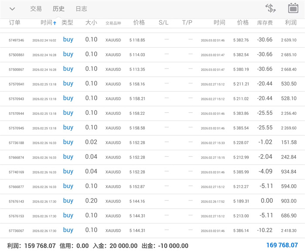Screen dimensions: 305x251
Task: Expand the account dropdown chevron
Action: pos(12,9)
